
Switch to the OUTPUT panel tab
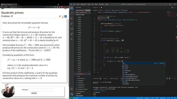tap(105, 79)
